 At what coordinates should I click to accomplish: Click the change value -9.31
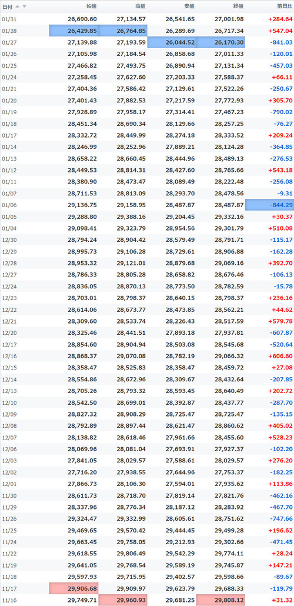pos(284,194)
